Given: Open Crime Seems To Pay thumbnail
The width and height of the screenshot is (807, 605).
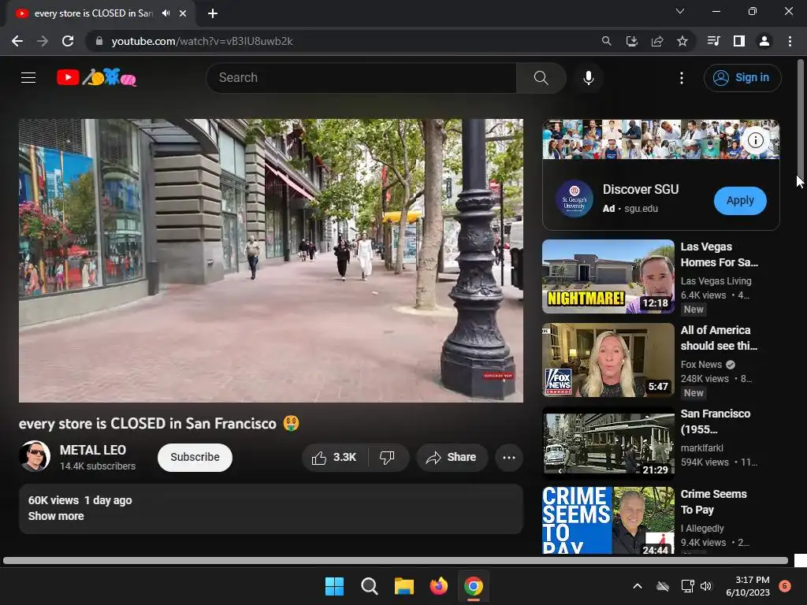Looking at the screenshot, I should [x=608, y=521].
